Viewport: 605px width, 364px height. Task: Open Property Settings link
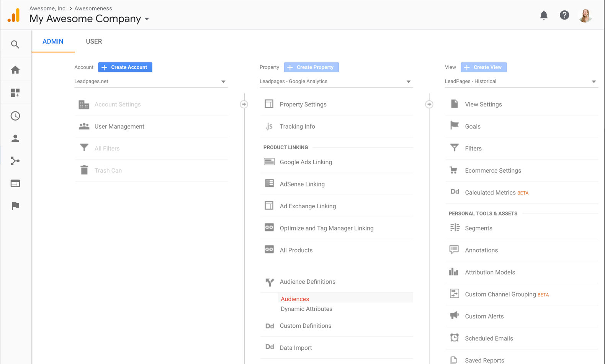[x=303, y=104]
